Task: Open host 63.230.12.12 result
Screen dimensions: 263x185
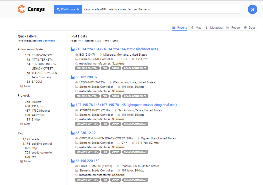Action: point(86,133)
